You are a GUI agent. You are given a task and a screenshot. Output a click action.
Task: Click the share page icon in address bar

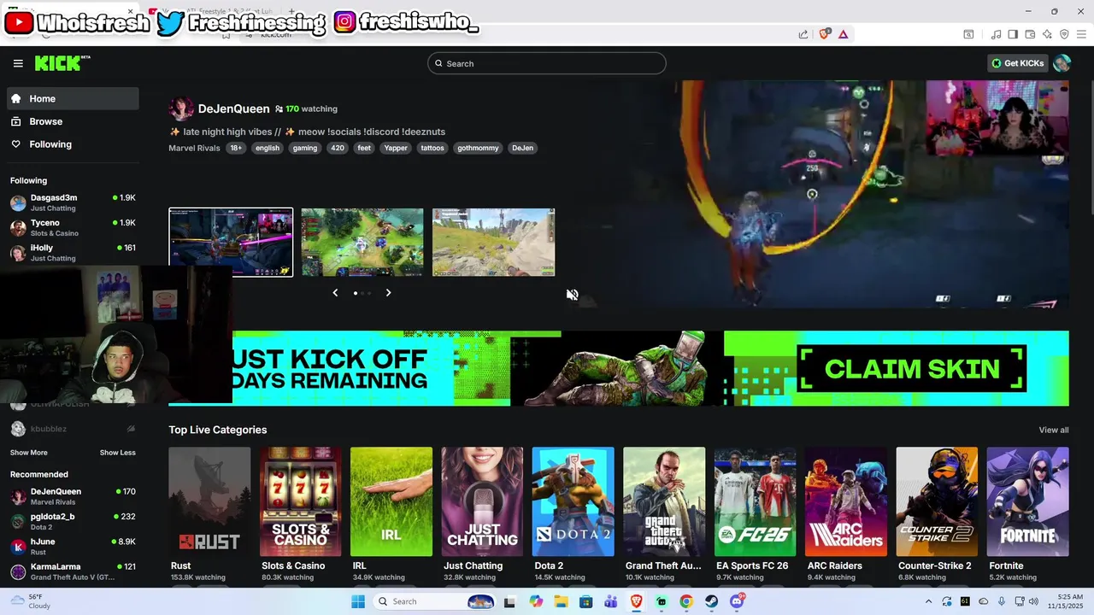[803, 34]
